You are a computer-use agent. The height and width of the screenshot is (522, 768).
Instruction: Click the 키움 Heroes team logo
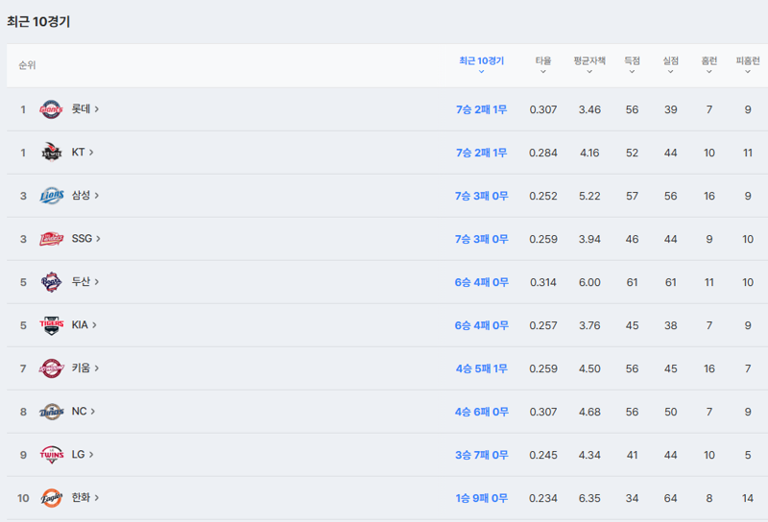point(51,368)
